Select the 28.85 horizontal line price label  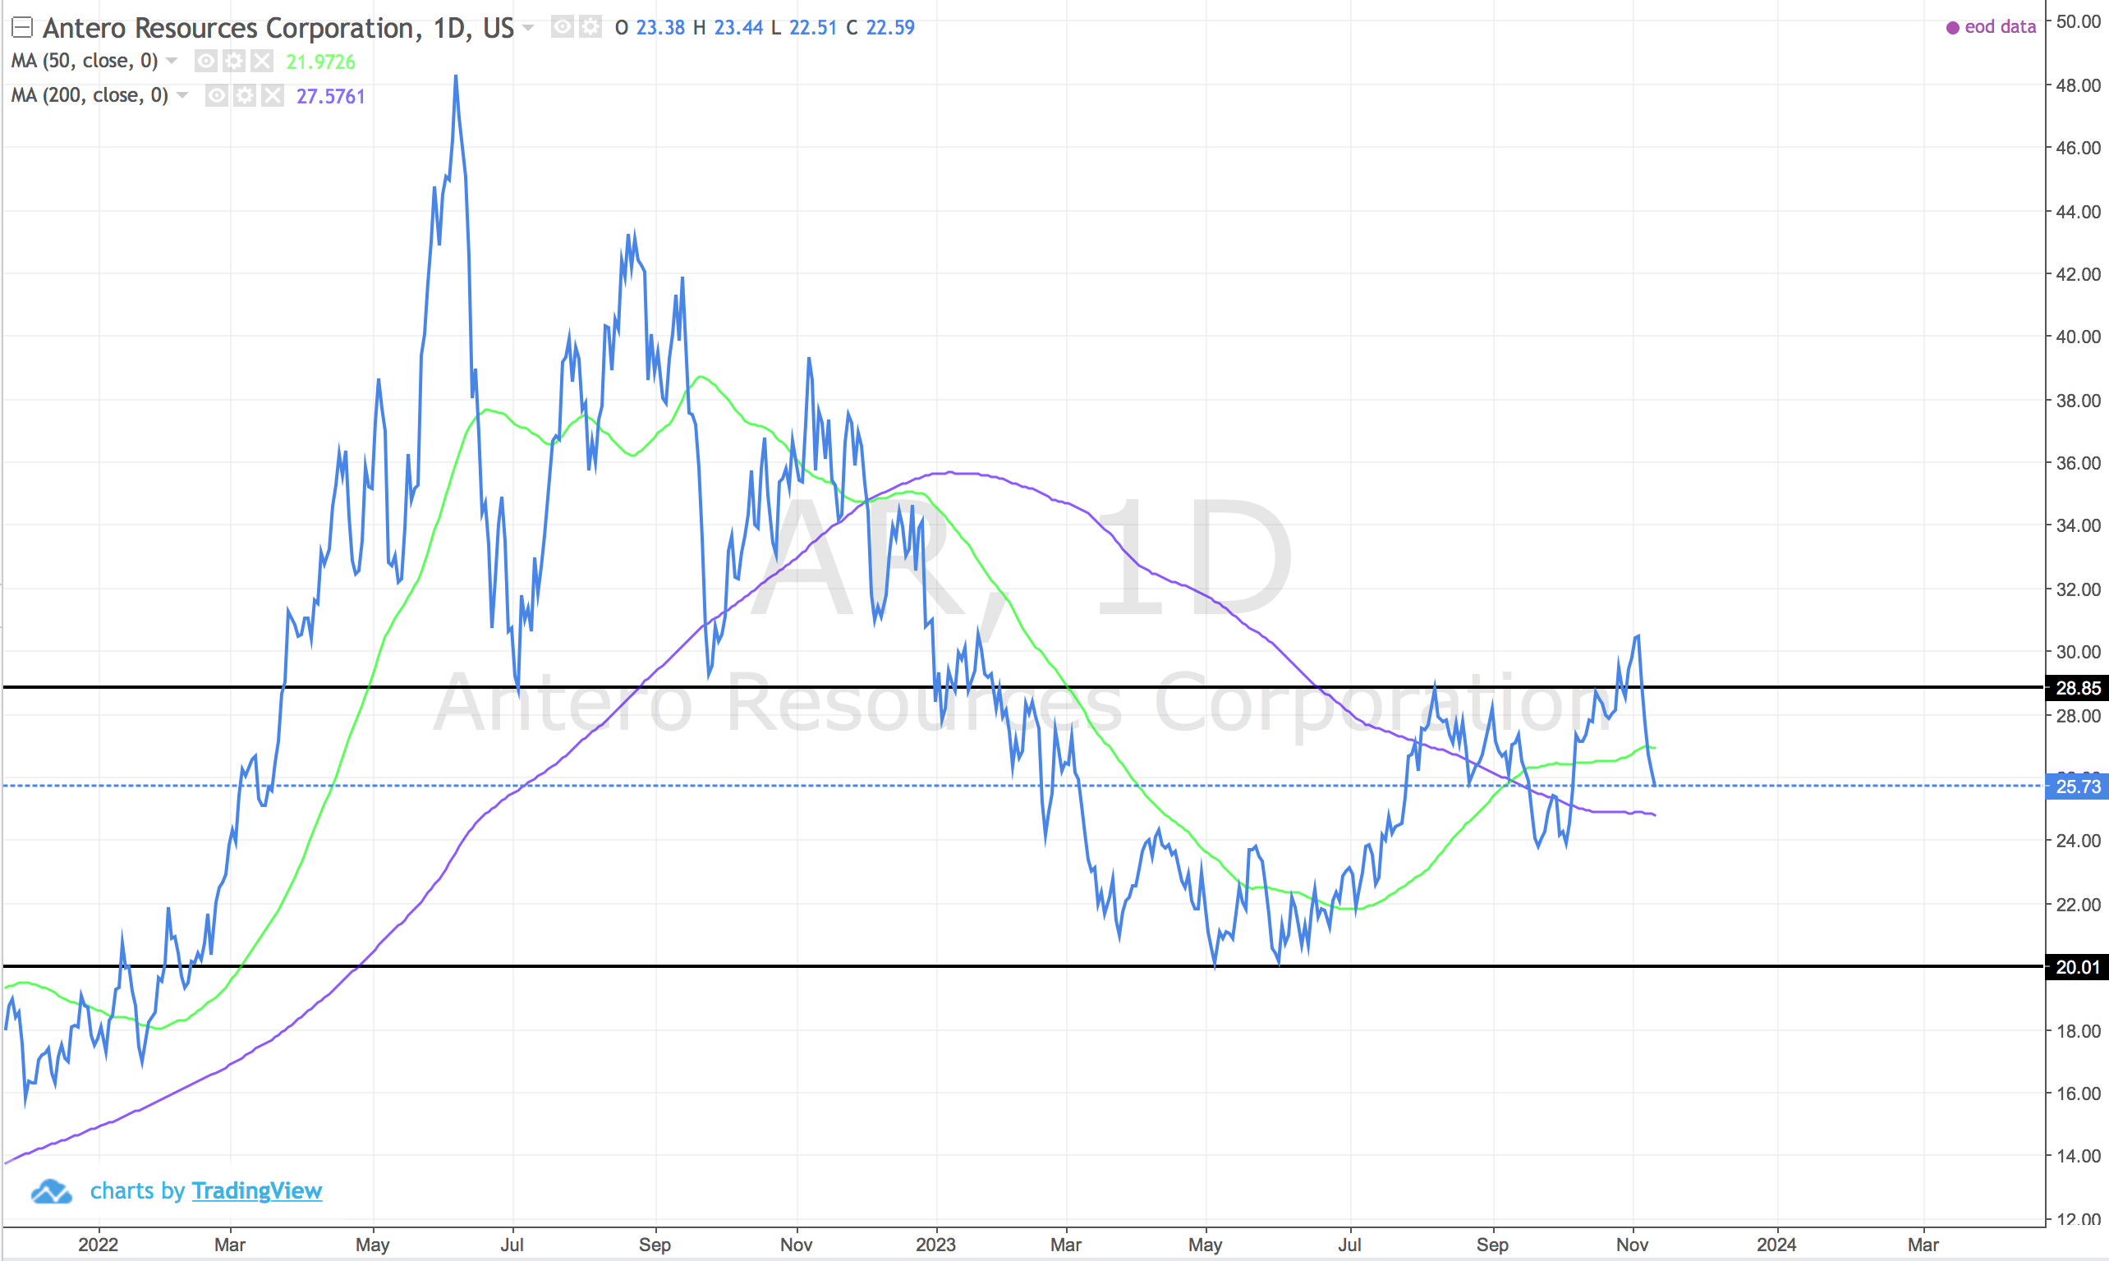point(2077,687)
